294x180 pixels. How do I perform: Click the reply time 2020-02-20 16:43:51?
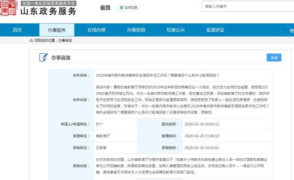pyautogui.click(x=202, y=148)
